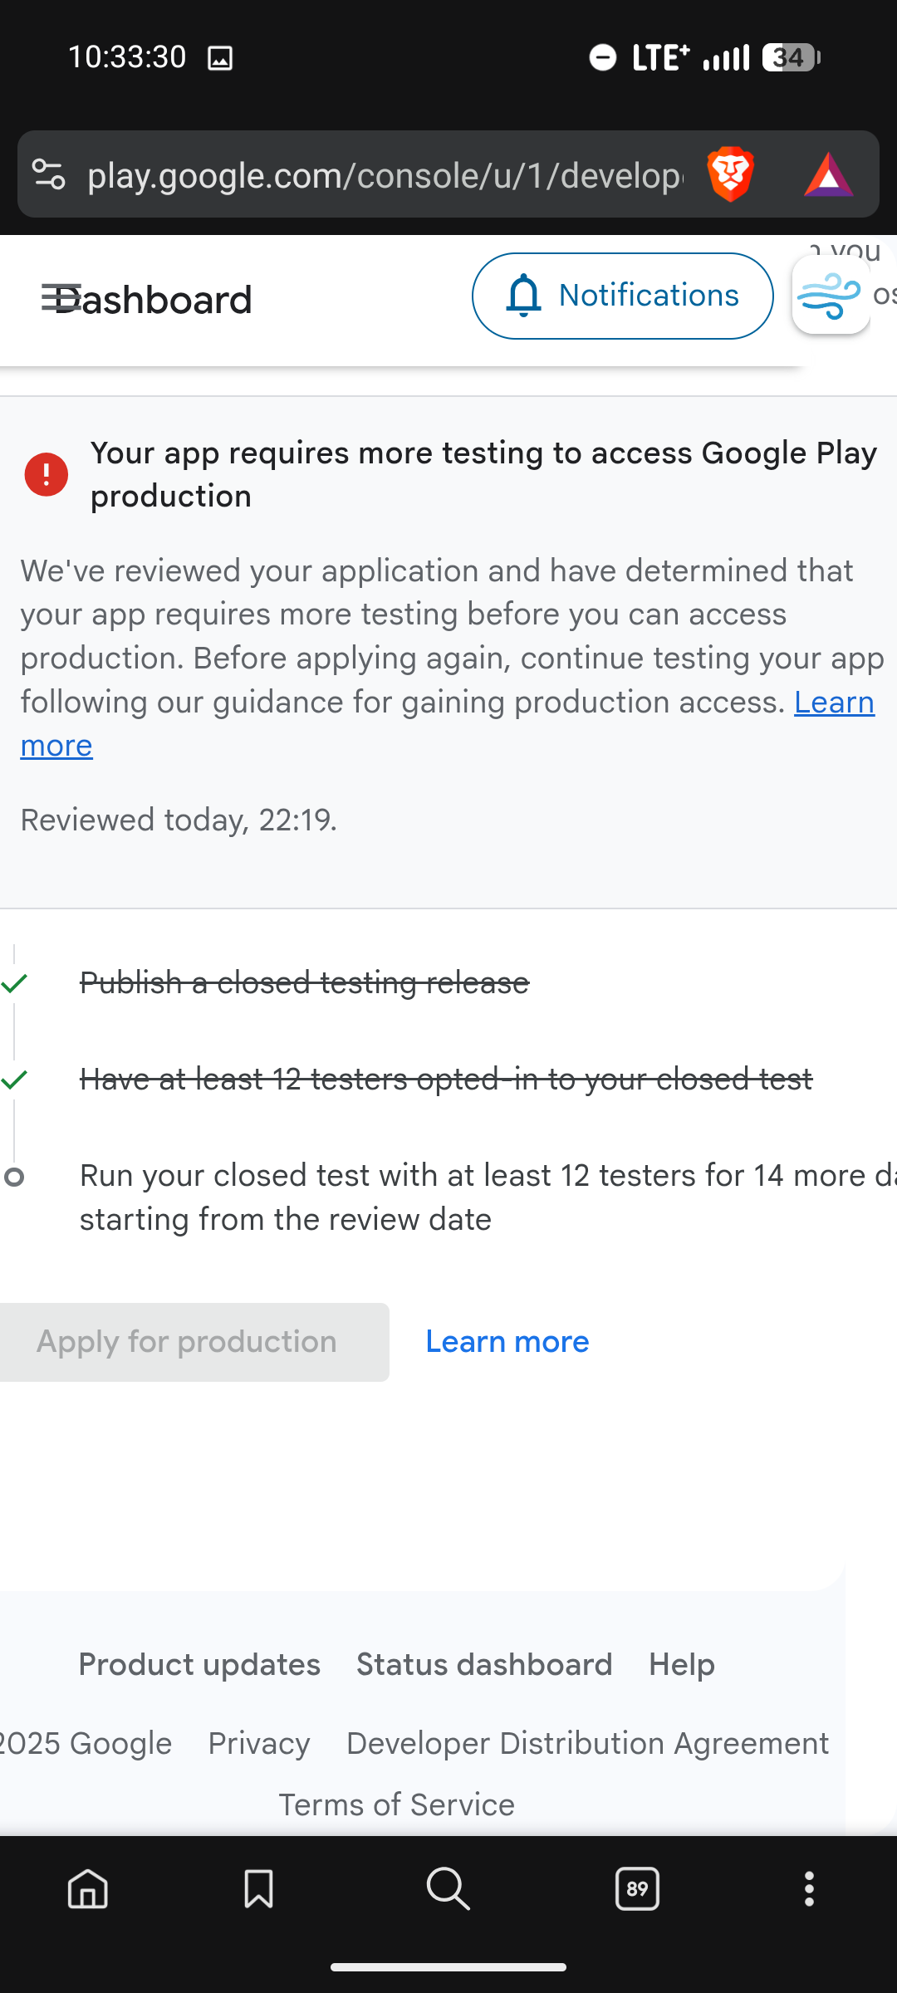The height and width of the screenshot is (1993, 897).
Task: Open the Notifications button
Action: (622, 296)
